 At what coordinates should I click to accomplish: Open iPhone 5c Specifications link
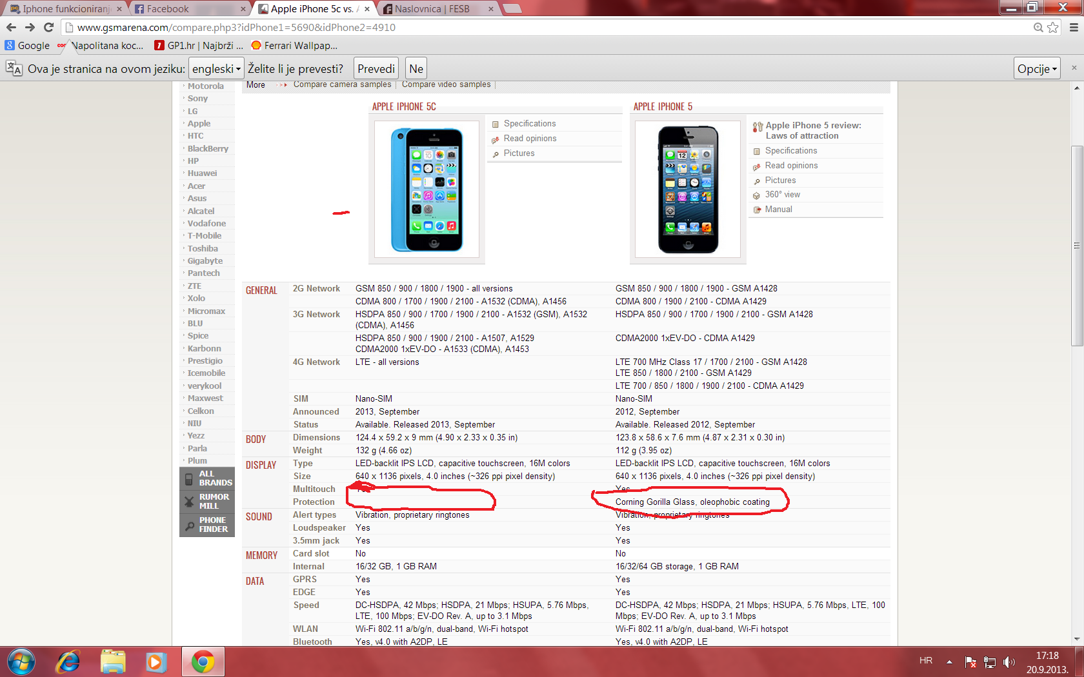[x=530, y=124]
